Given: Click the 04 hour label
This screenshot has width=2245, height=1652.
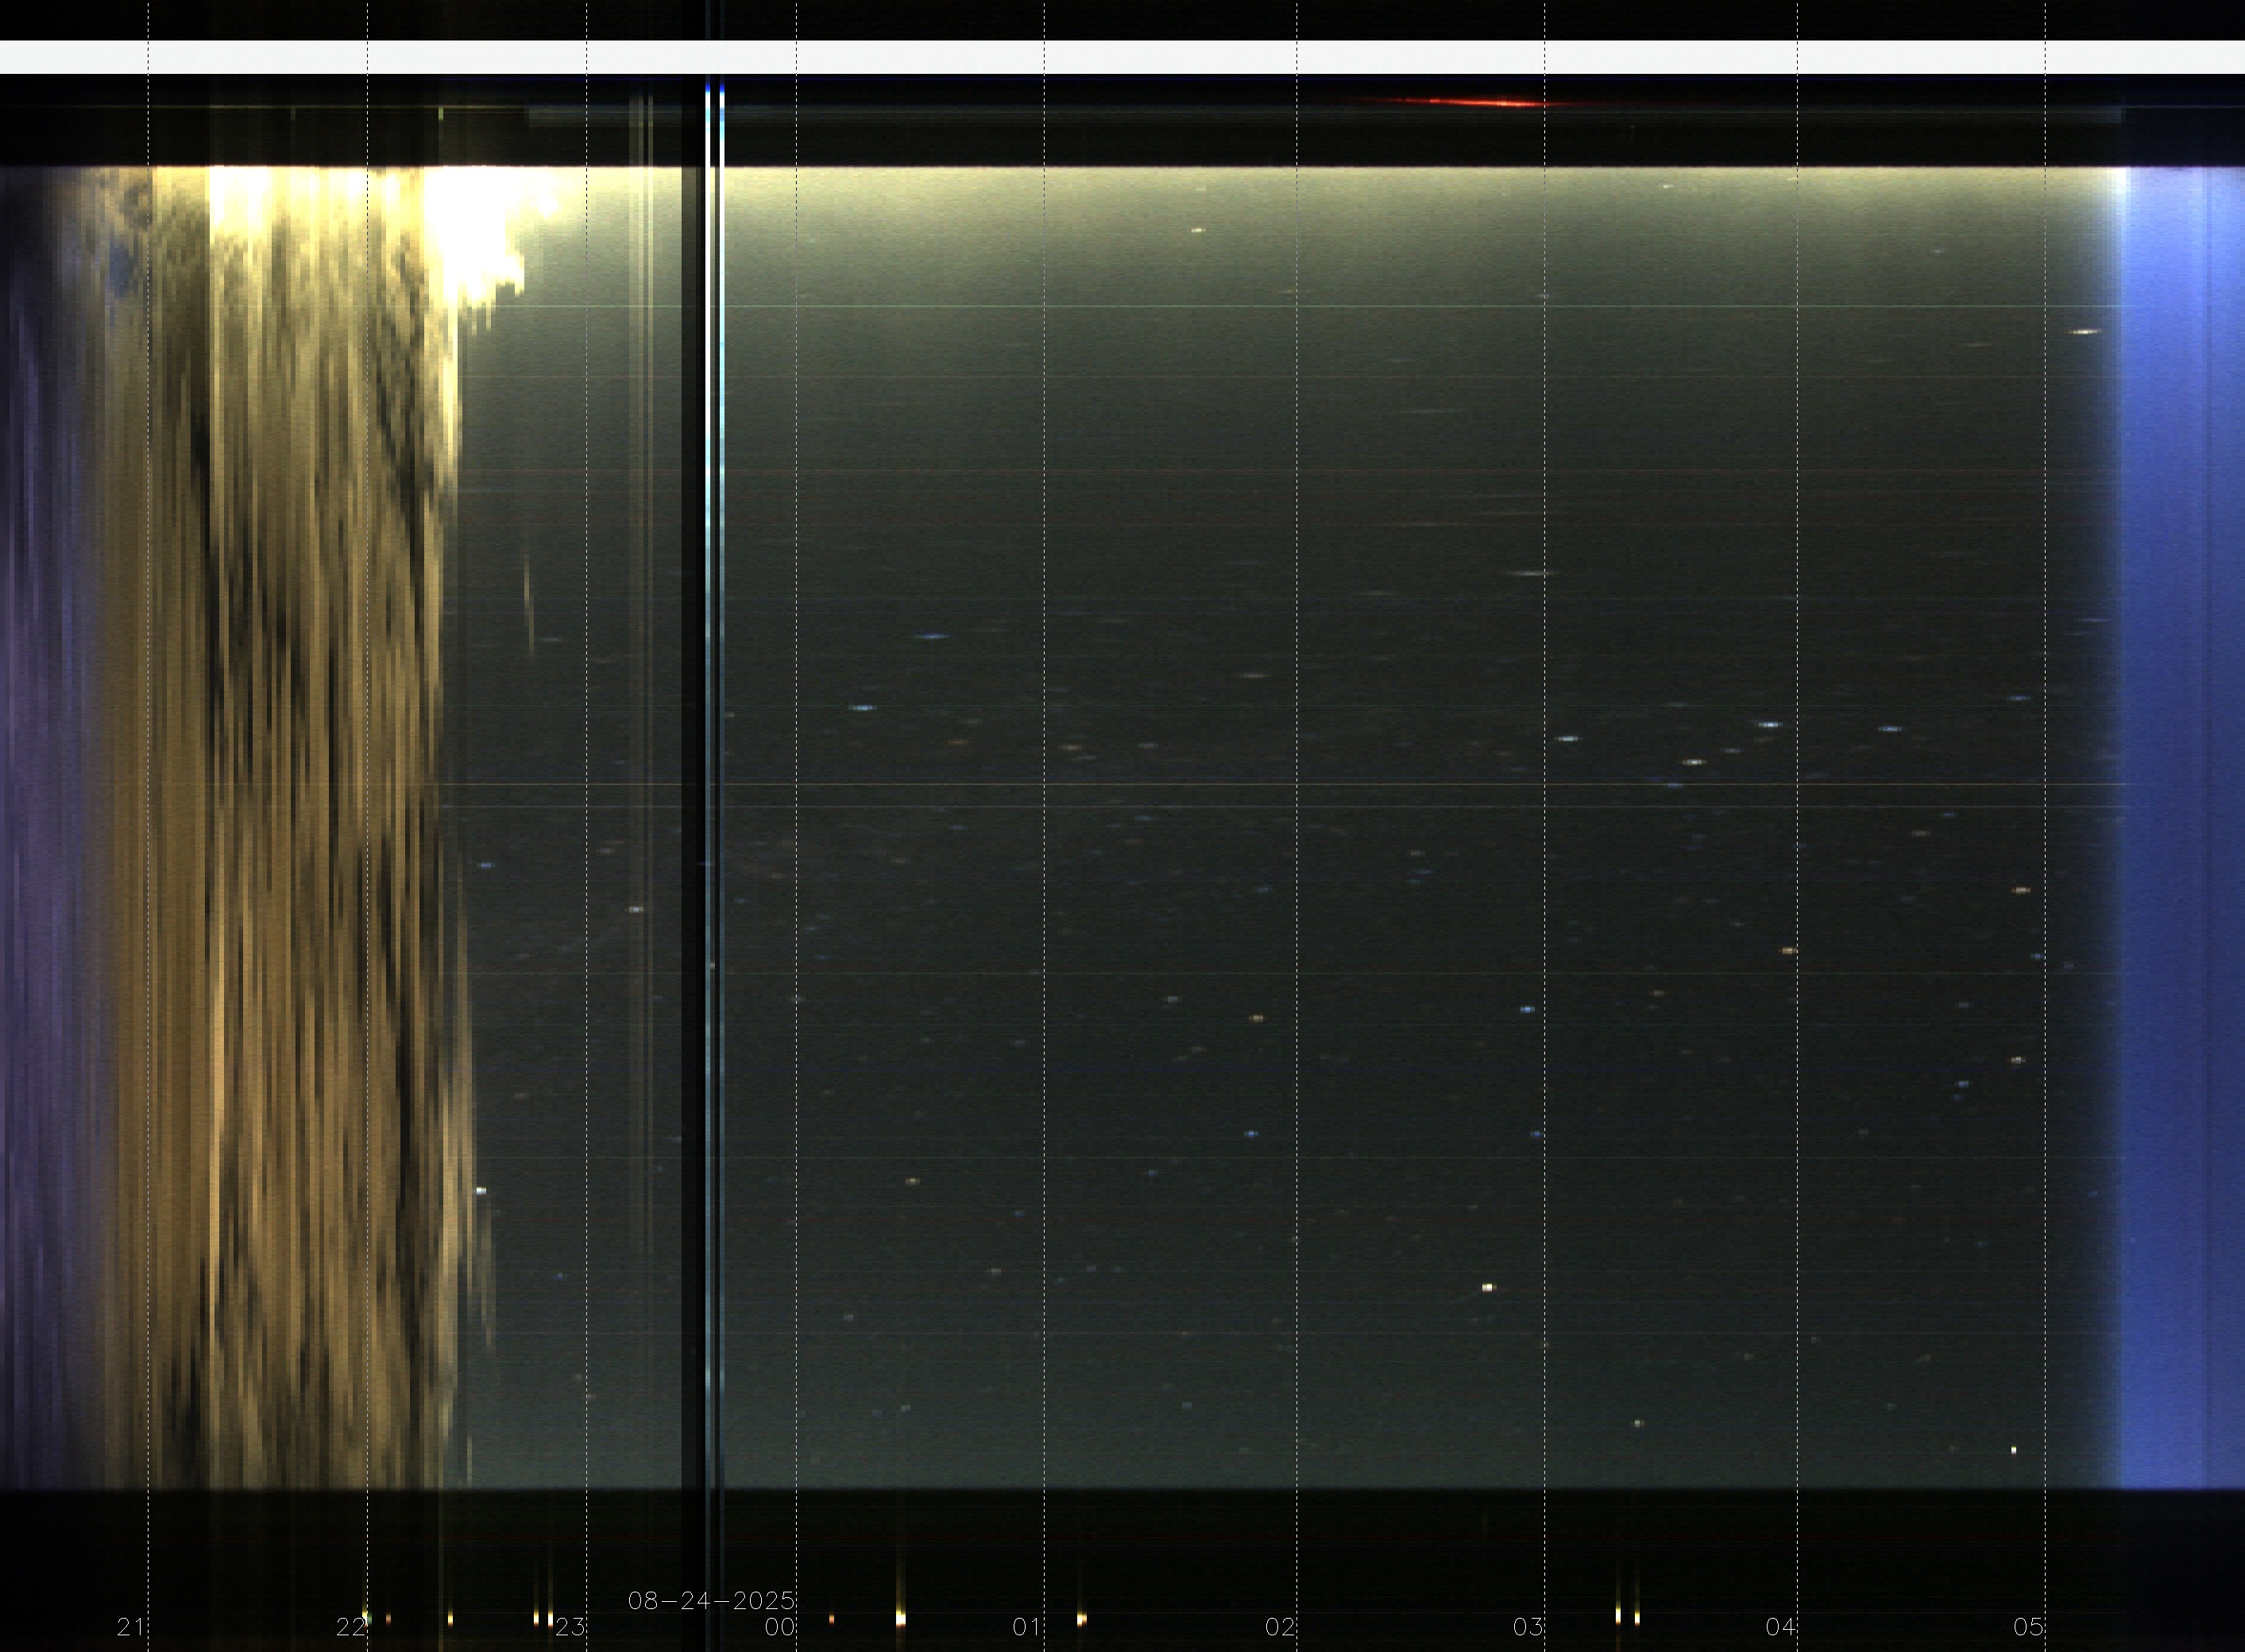Looking at the screenshot, I should [1781, 1627].
